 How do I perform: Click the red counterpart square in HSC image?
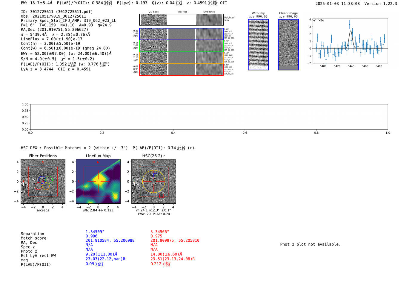tap(161, 196)
